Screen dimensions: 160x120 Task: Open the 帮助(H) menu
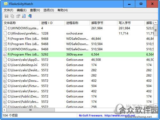click(63, 10)
